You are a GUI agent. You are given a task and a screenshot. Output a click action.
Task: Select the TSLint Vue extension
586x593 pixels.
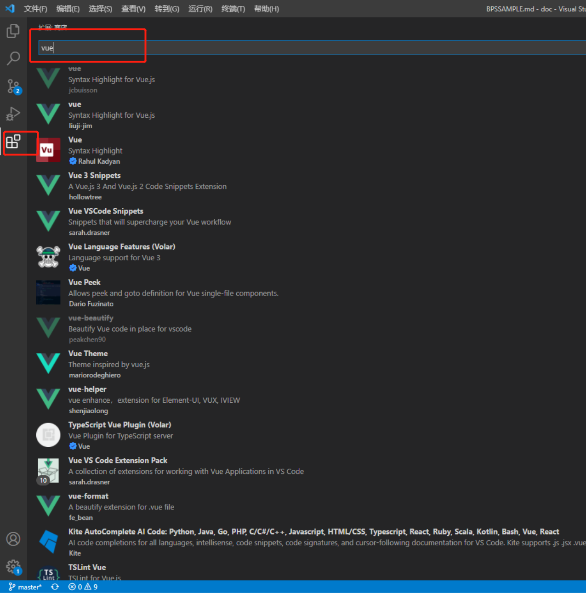87,567
